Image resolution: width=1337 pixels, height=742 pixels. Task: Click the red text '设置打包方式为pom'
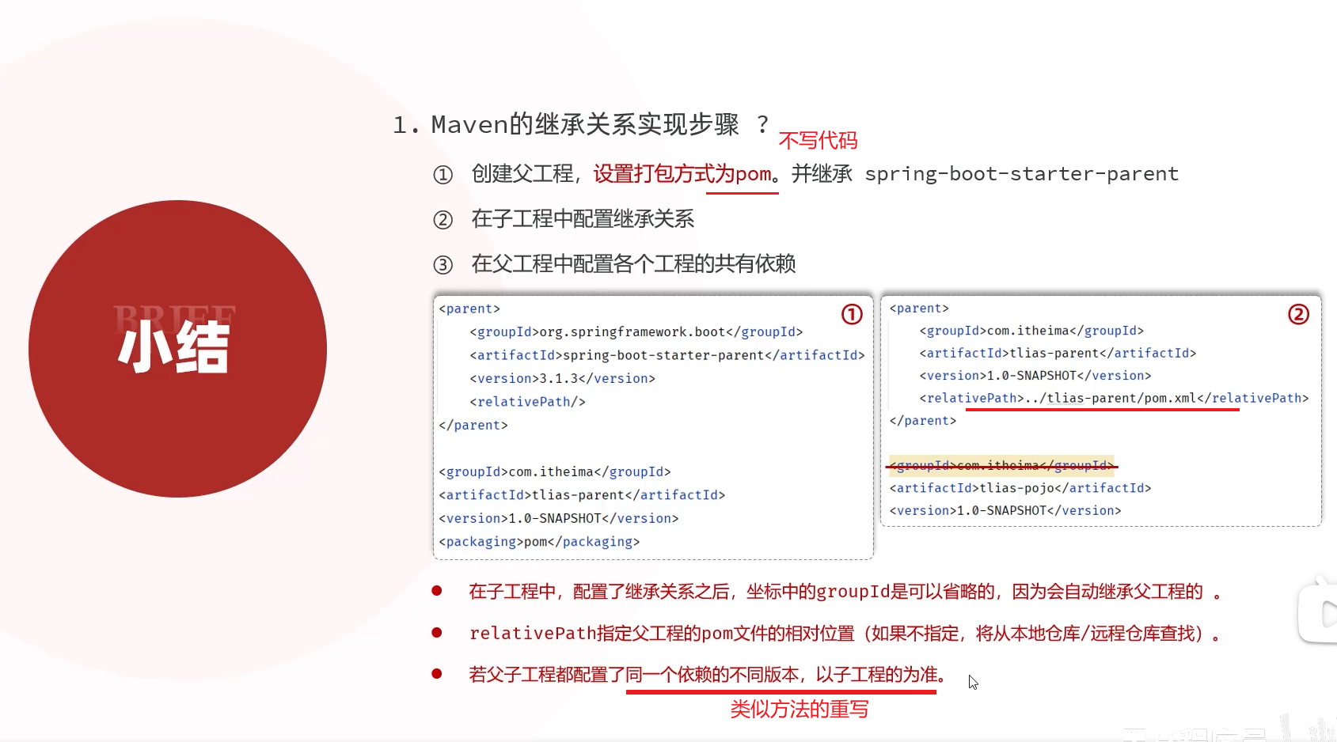coord(682,174)
